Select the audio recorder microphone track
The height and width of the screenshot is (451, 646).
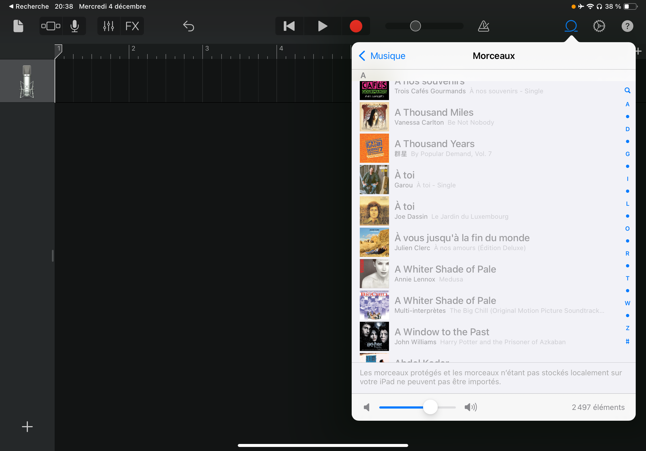pyautogui.click(x=27, y=81)
